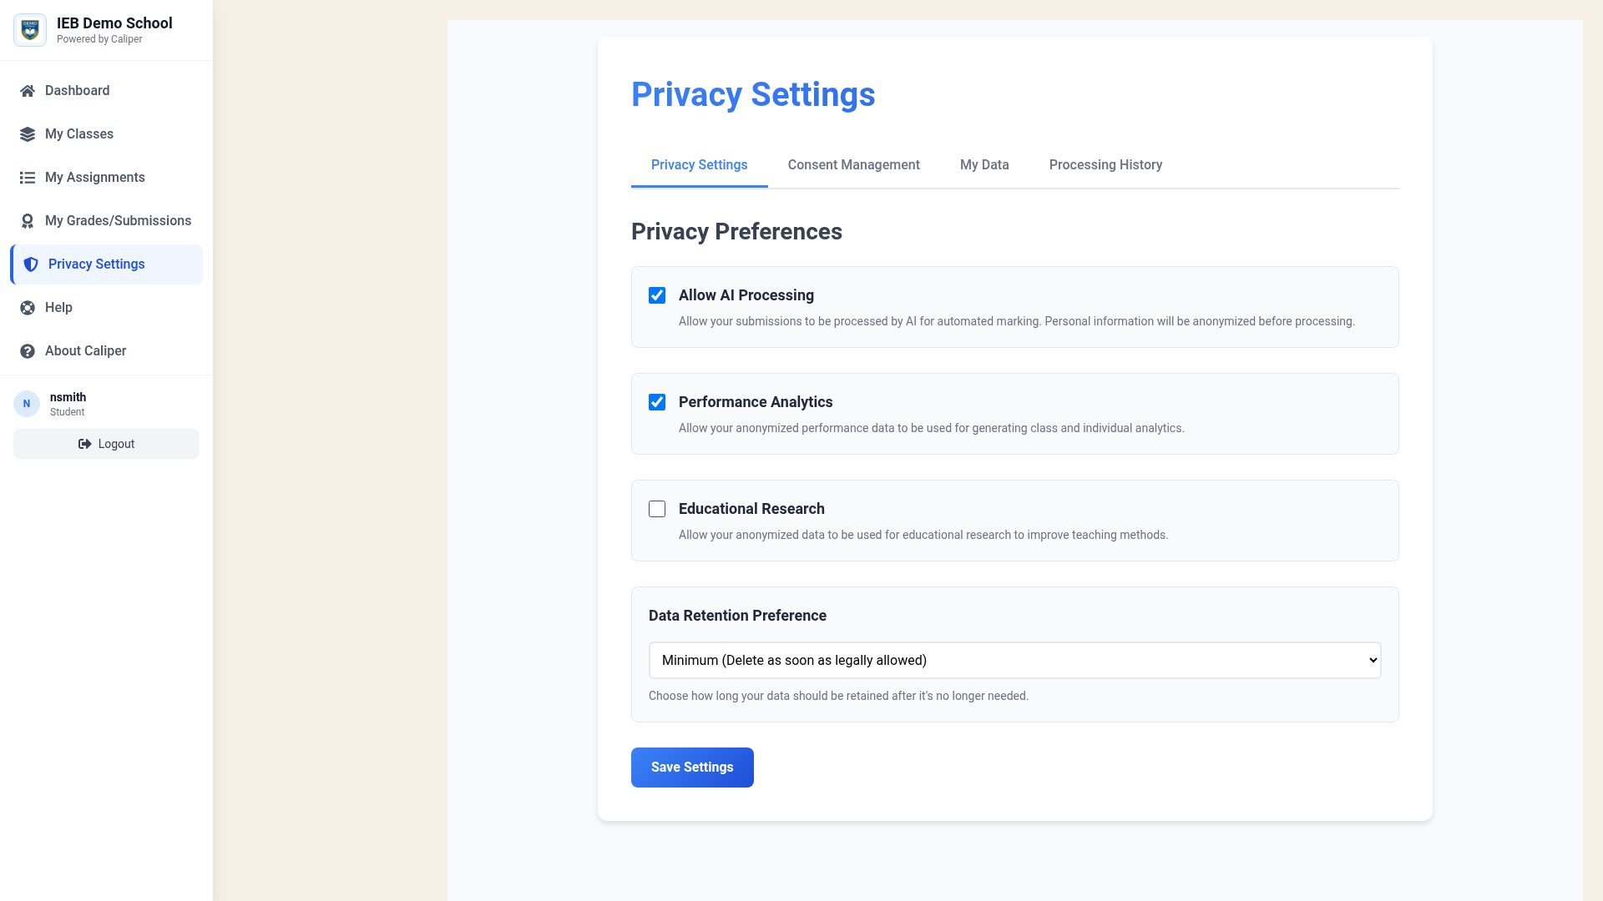1603x901 pixels.
Task: Disable the Performance Analytics checkbox
Action: coord(657,402)
